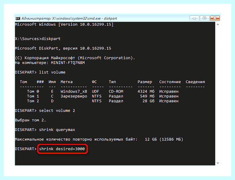Click the 'Том' column header
235x180 pixels.
[23, 82]
